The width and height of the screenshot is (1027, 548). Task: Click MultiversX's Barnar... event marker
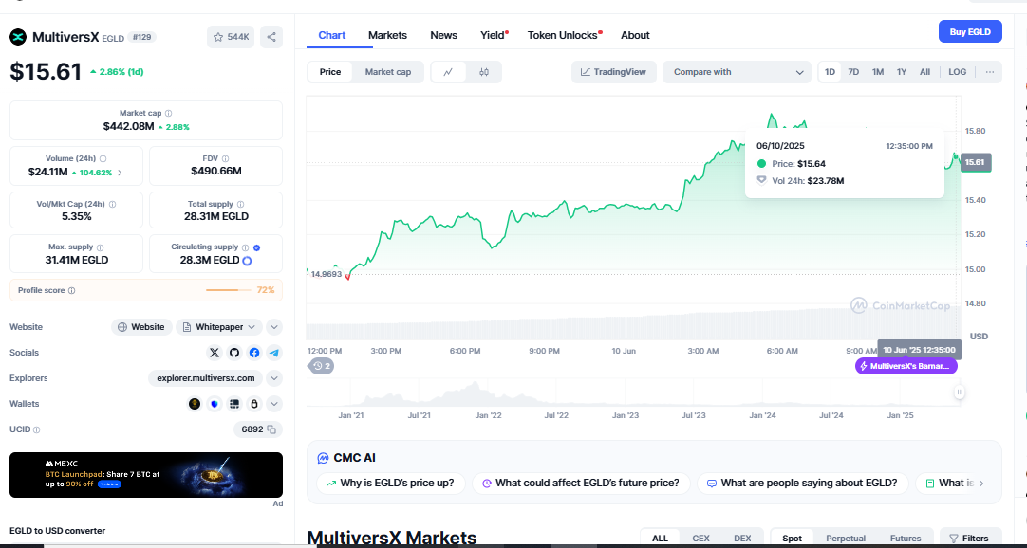906,366
